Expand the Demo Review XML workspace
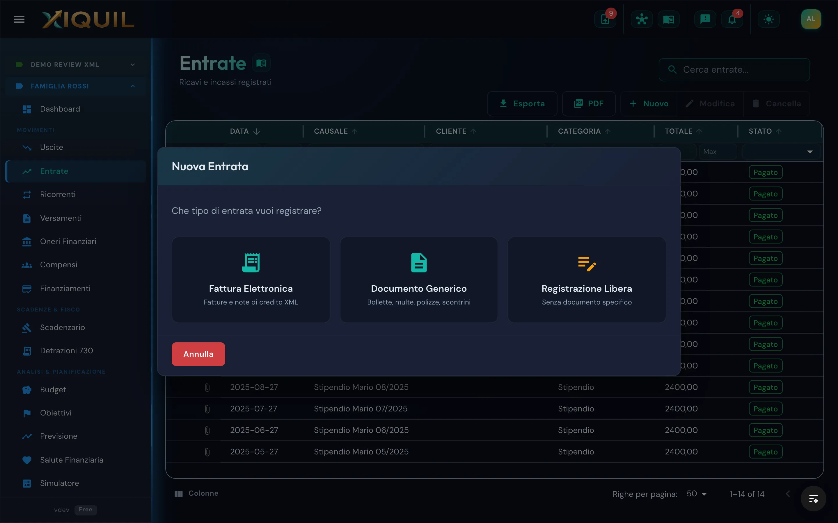This screenshot has height=523, width=838. click(x=76, y=65)
